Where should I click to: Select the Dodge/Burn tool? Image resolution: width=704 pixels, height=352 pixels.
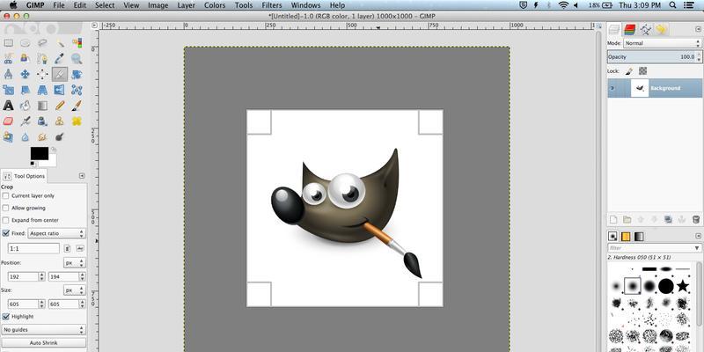click(60, 136)
